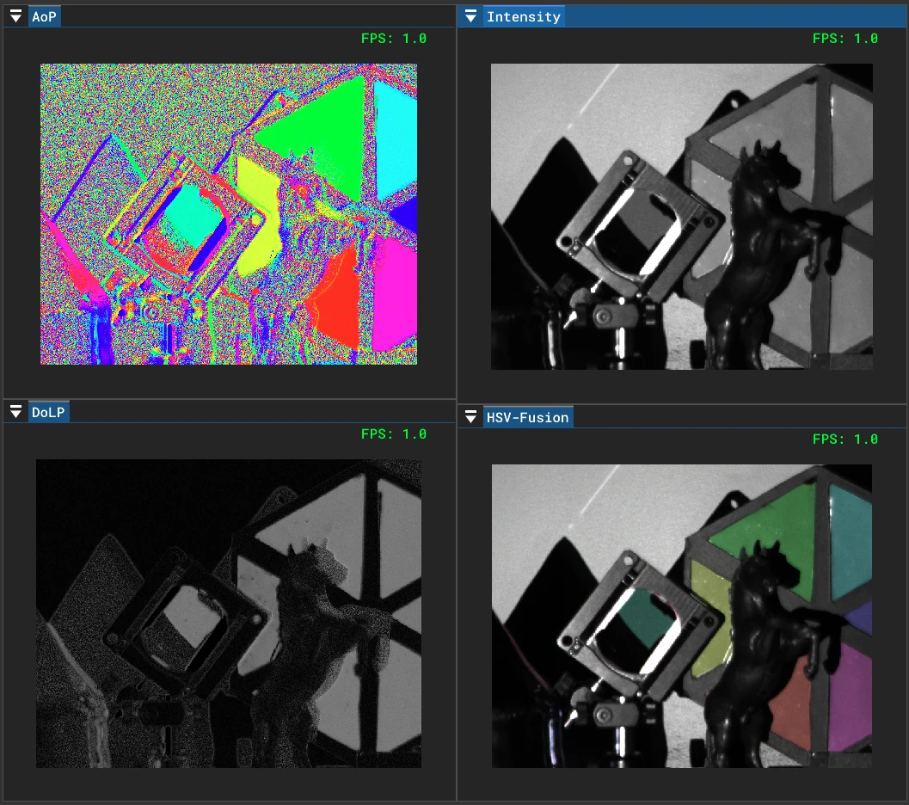Screen dimensions: 909x805
Task: Click the colorized HSV-Fusion image
Action: point(681,612)
